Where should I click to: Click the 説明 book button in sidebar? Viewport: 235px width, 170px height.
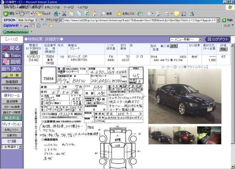point(12,62)
